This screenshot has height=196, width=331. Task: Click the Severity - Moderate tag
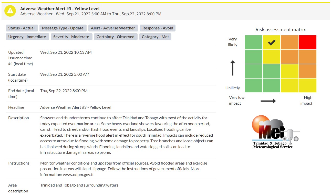pyautogui.click(x=71, y=37)
